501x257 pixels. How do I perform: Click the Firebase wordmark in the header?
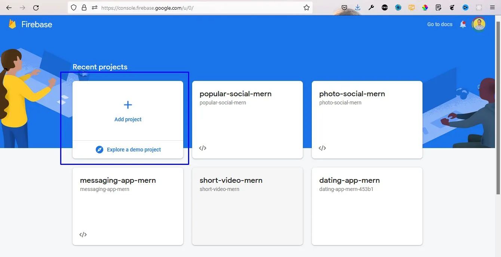point(37,24)
